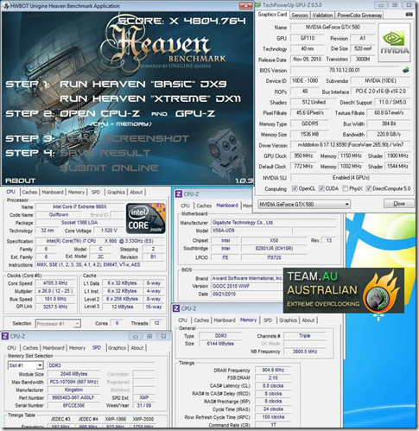Click the CPU name "Intel Core i7 Extreme 980X"
Viewport: 419px width, 431px height.
(x=79, y=206)
